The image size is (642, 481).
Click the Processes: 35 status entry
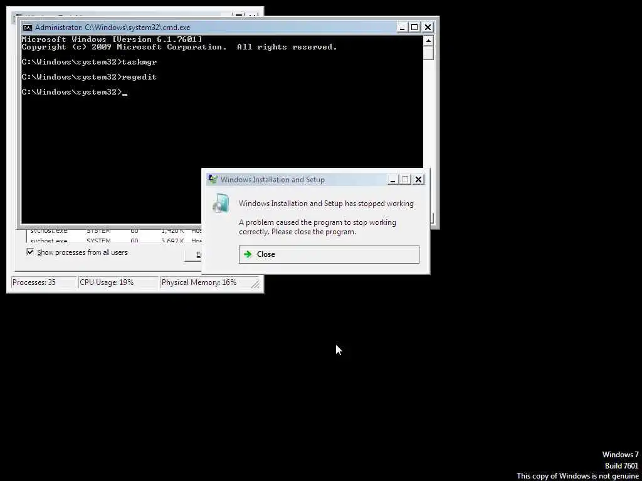pos(44,282)
